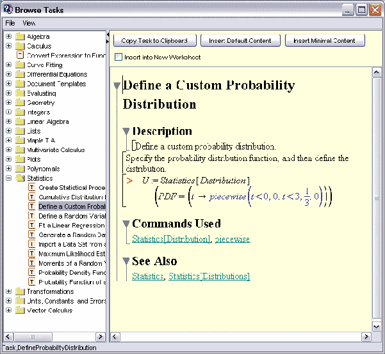Collapse the Commands Used section triangle
This screenshot has width=385, height=354.
pyautogui.click(x=126, y=224)
